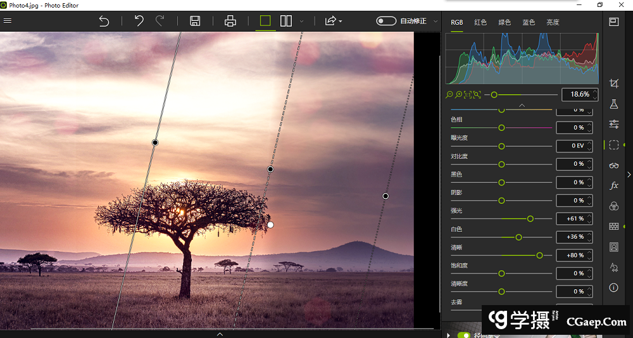Open the image info panel

[x=613, y=288]
